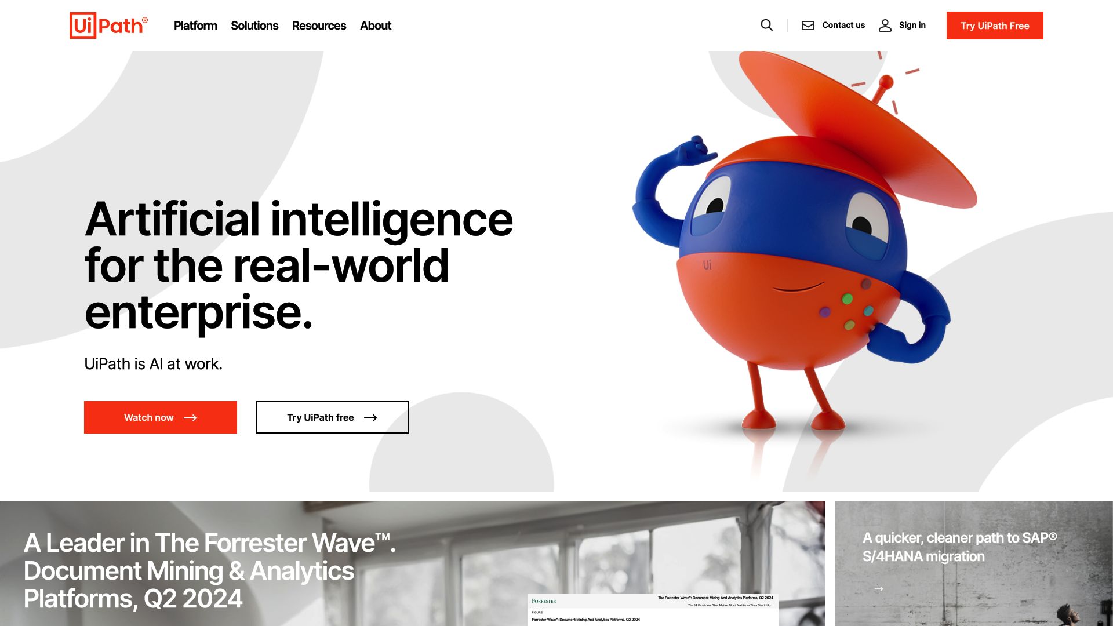Viewport: 1113px width, 626px height.
Task: Toggle the Sign in account option
Action: 902,26
